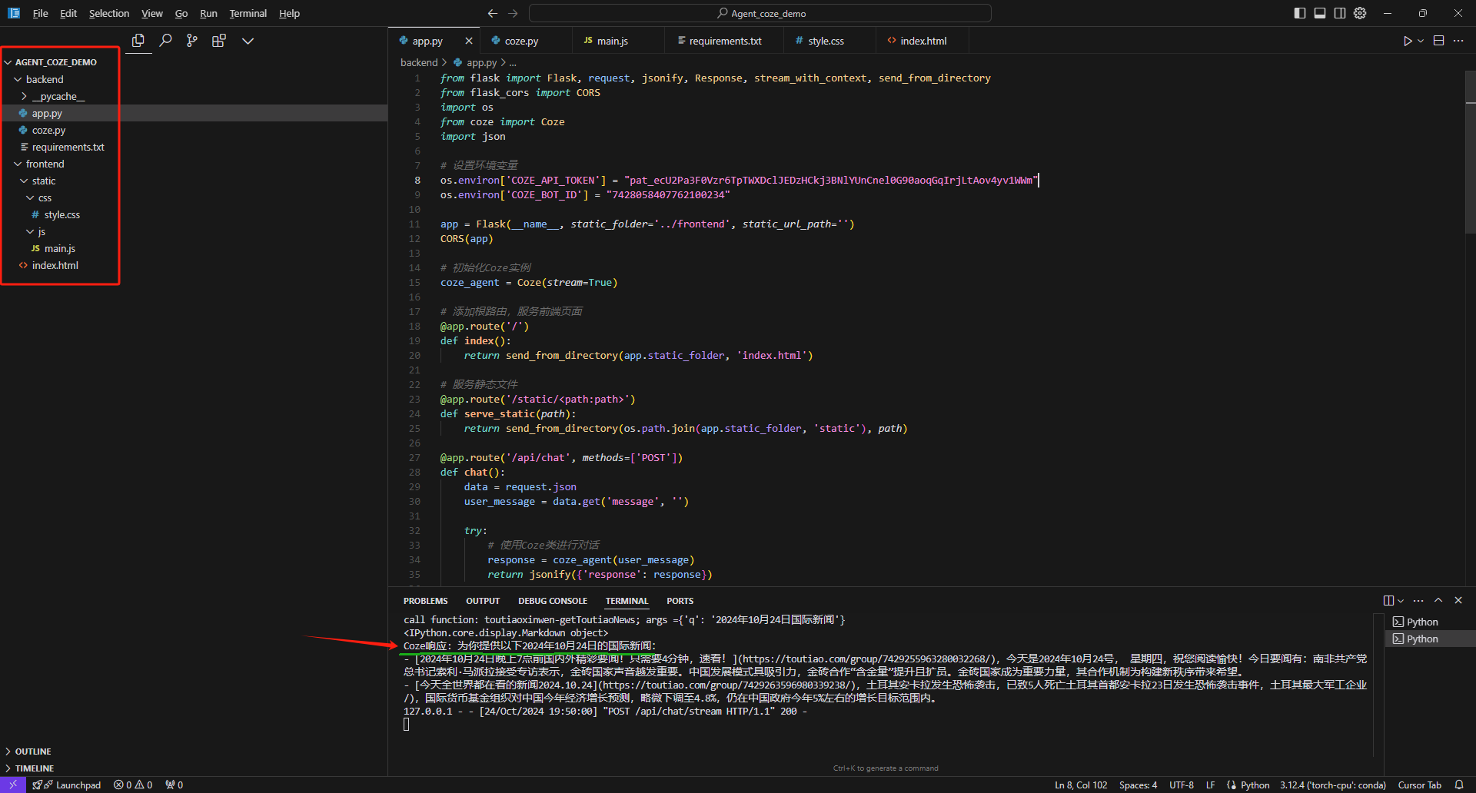Open the Terminal menu

[x=248, y=13]
